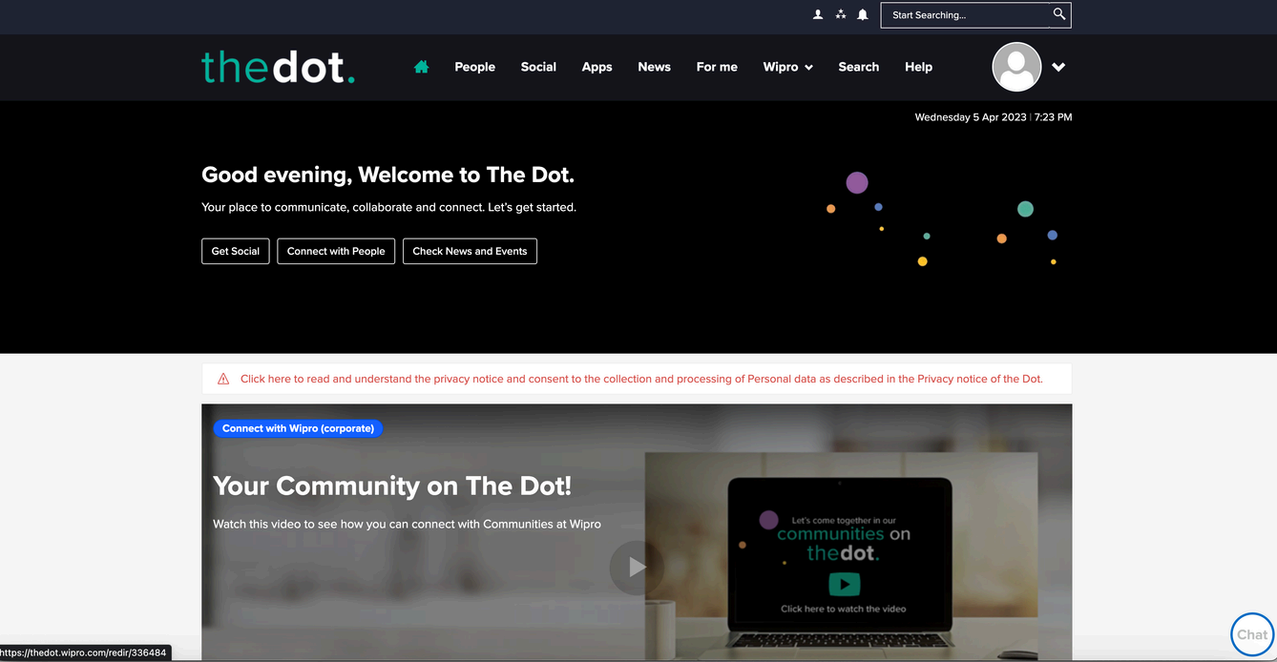Open the Search menu item
Image resolution: width=1277 pixels, height=662 pixels.
pyautogui.click(x=858, y=67)
